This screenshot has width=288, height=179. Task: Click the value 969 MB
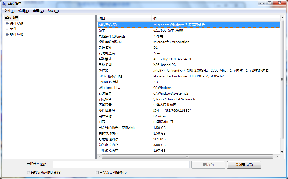[x=159, y=139]
